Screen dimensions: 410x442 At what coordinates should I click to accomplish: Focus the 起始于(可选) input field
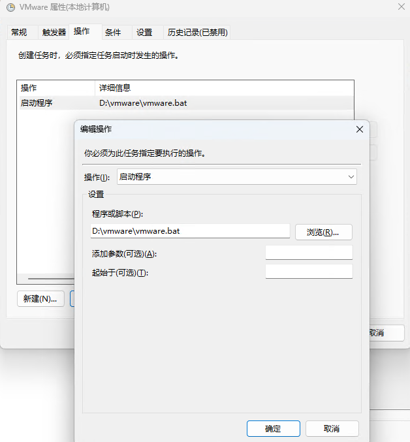pos(309,272)
